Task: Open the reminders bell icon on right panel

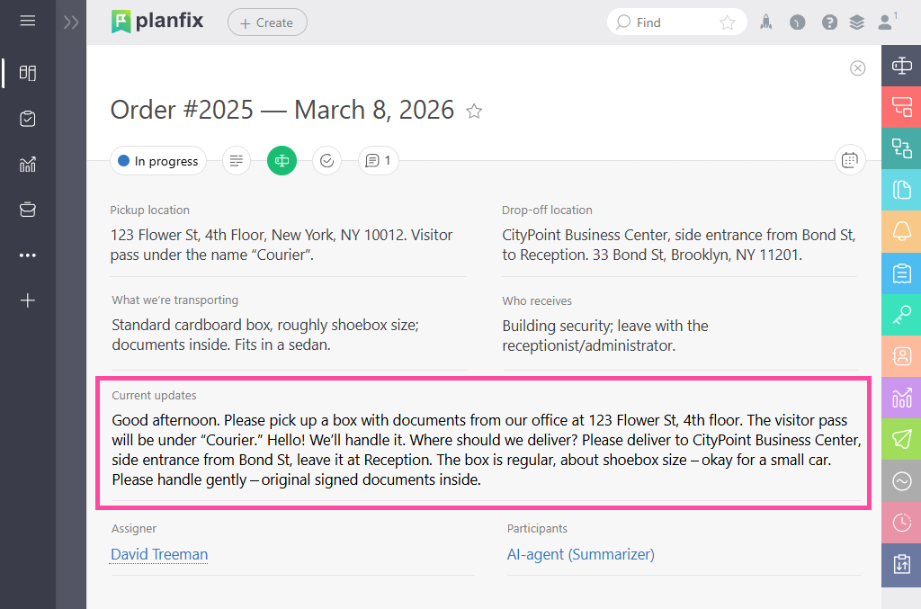Action: point(900,231)
